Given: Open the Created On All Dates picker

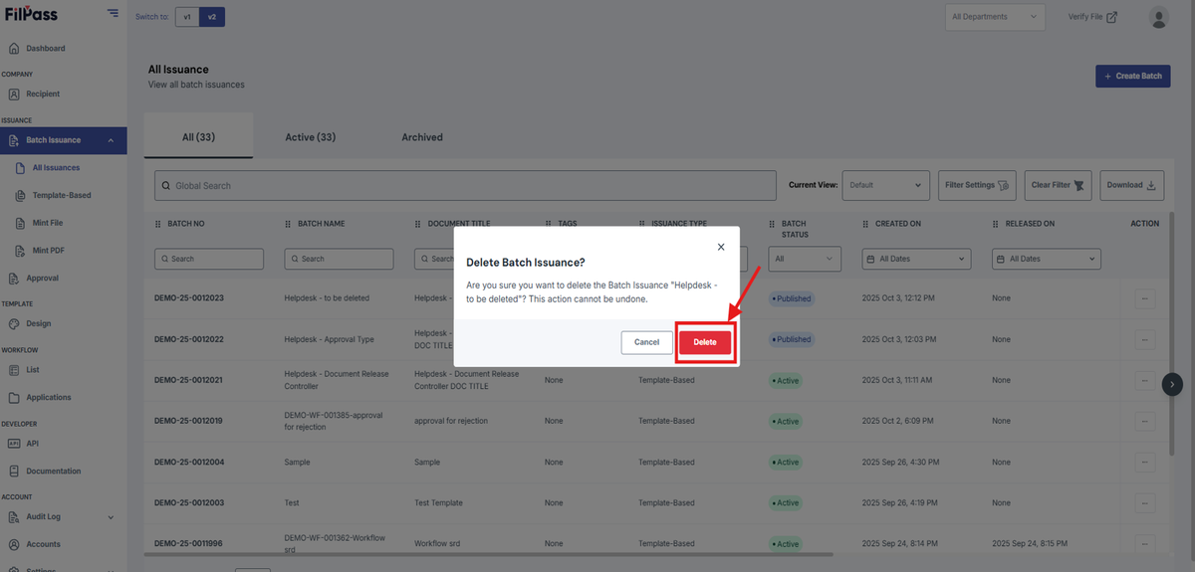Looking at the screenshot, I should pyautogui.click(x=915, y=259).
